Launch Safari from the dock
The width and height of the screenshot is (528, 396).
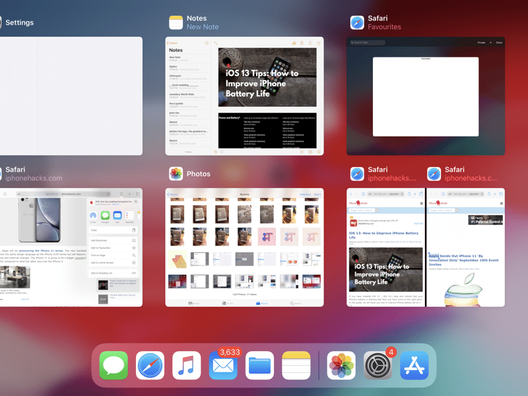(150, 365)
